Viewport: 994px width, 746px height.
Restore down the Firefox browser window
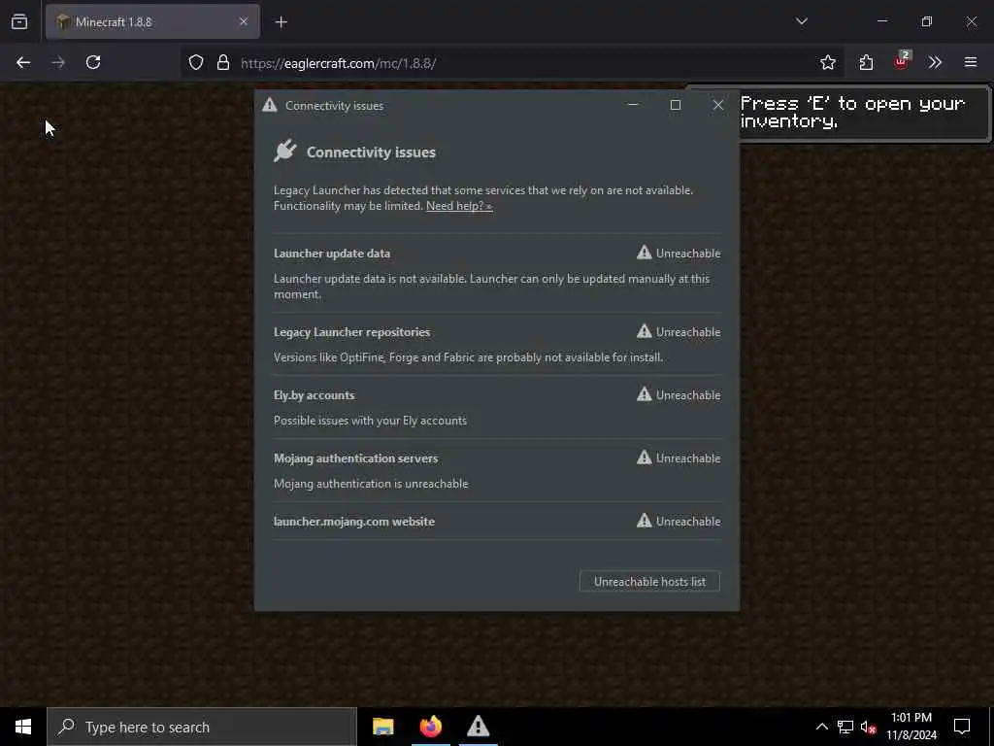point(927,21)
